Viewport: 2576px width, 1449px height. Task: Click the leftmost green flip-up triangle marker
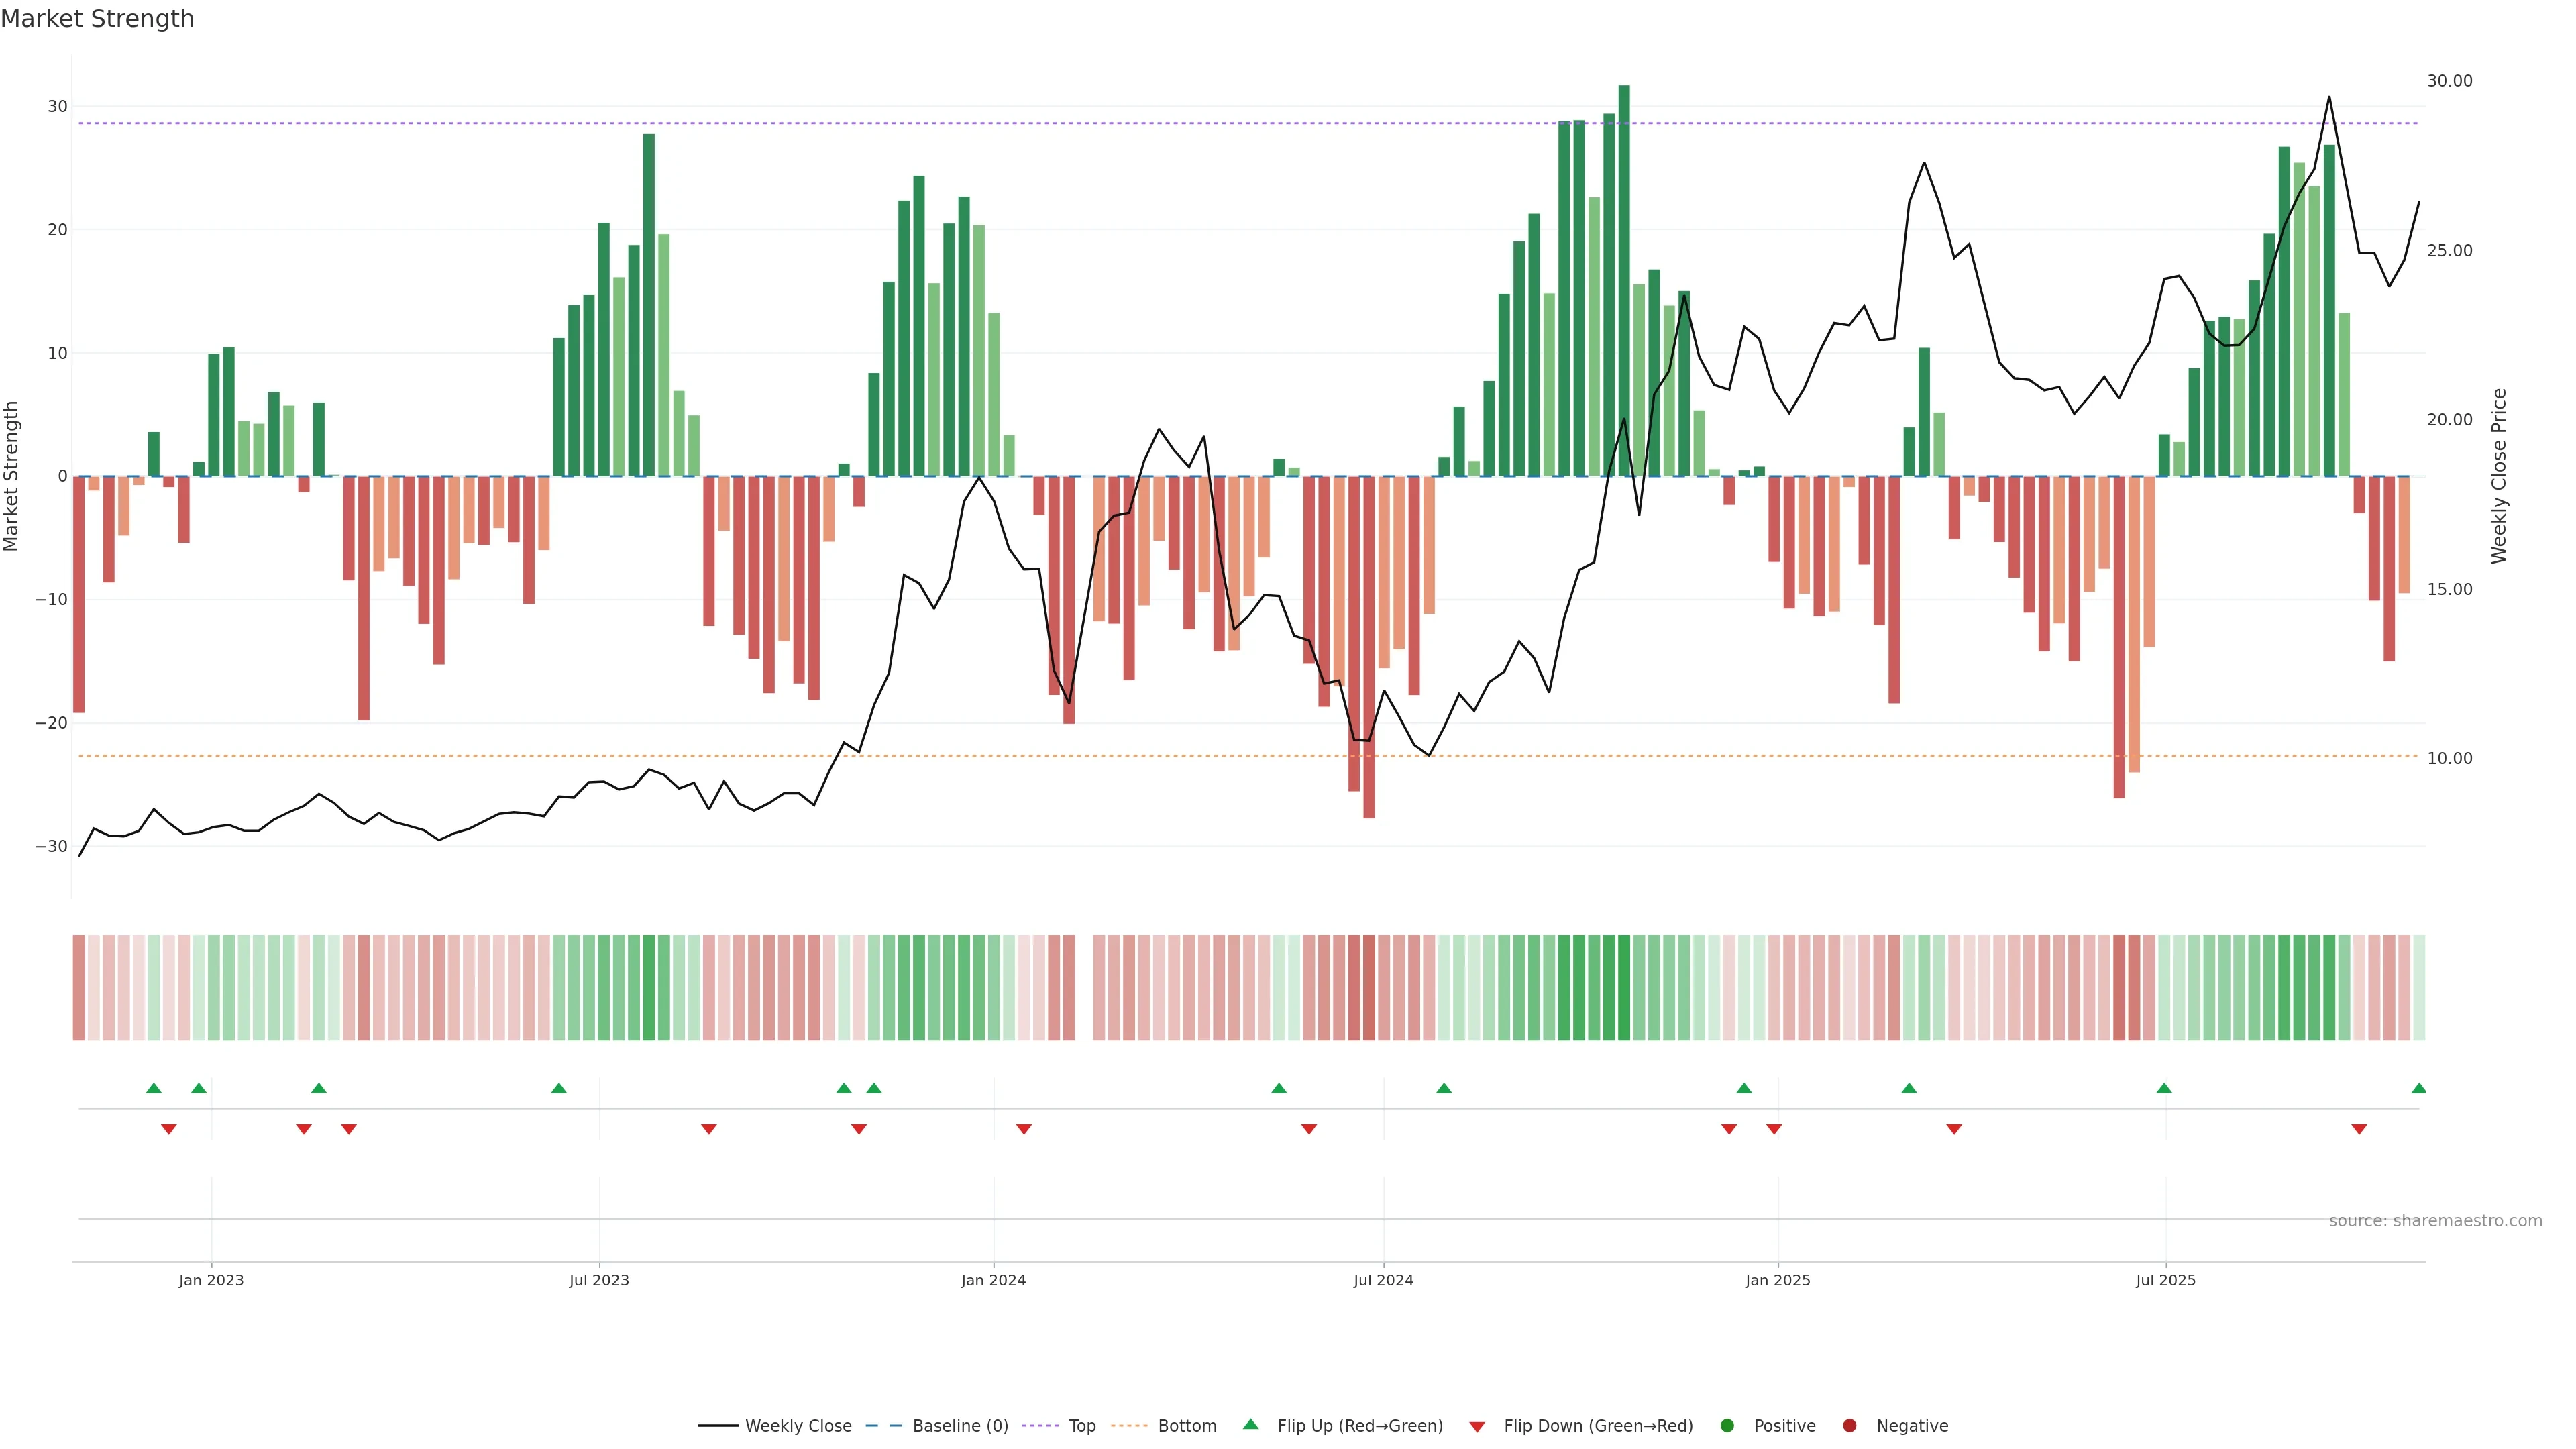tap(154, 1088)
